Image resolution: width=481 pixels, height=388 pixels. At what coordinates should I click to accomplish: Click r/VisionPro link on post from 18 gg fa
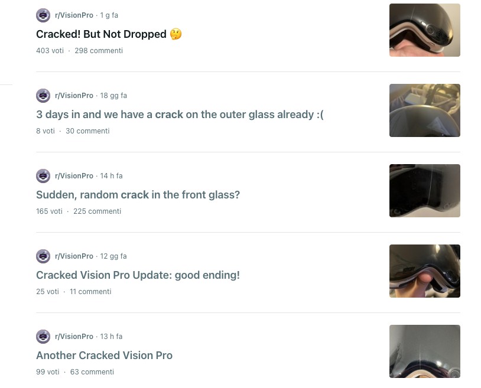74,96
